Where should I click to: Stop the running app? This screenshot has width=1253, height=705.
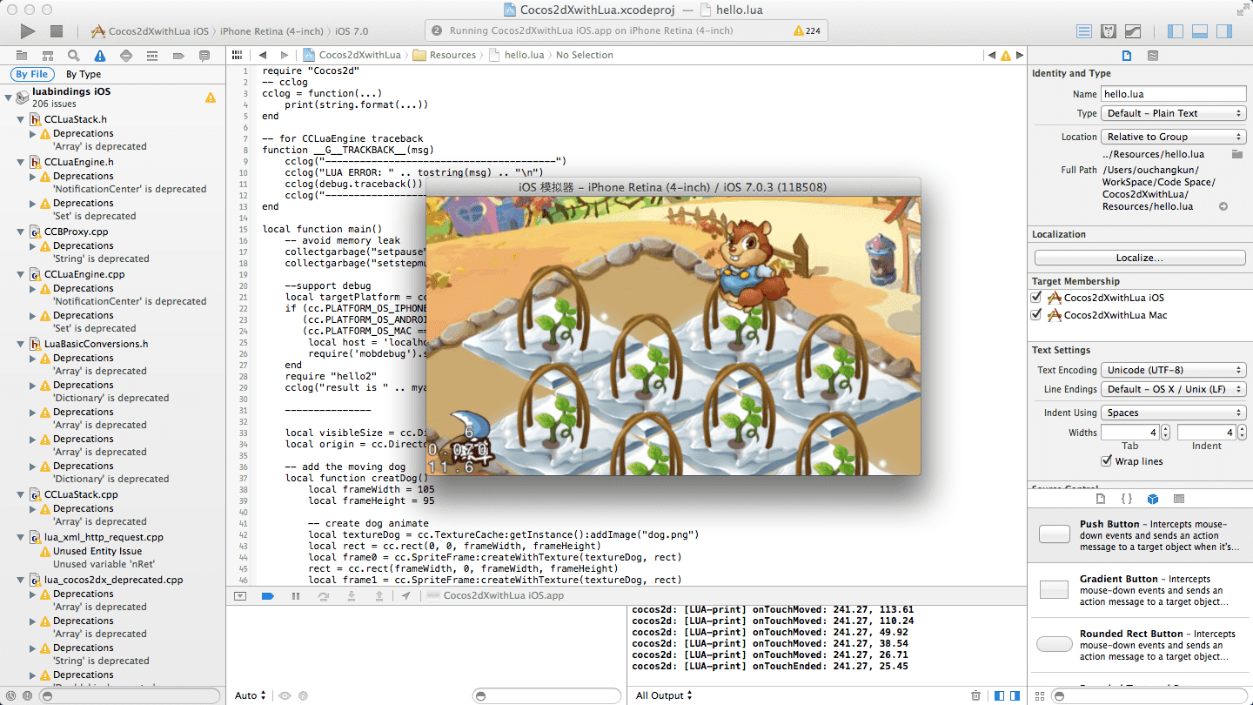(x=57, y=31)
